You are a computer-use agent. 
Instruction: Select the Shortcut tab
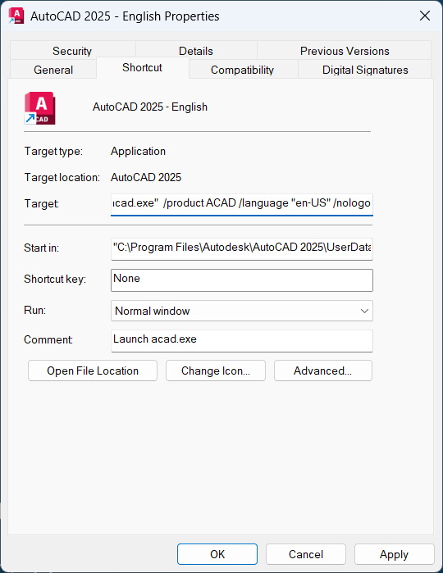coord(142,67)
